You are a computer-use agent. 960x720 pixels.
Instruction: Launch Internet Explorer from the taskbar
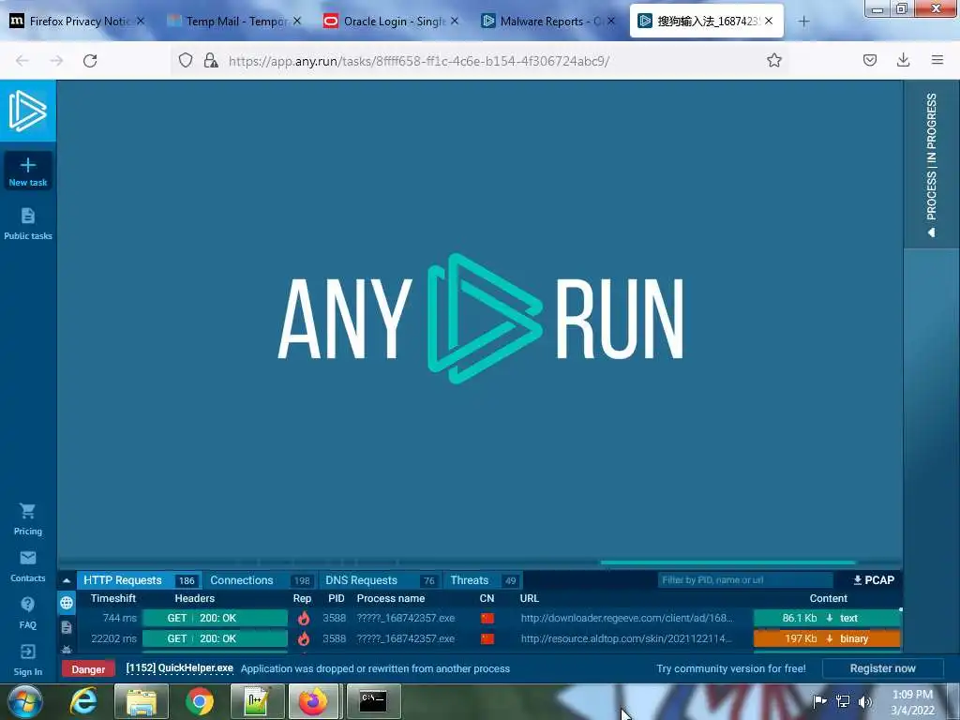click(x=83, y=701)
